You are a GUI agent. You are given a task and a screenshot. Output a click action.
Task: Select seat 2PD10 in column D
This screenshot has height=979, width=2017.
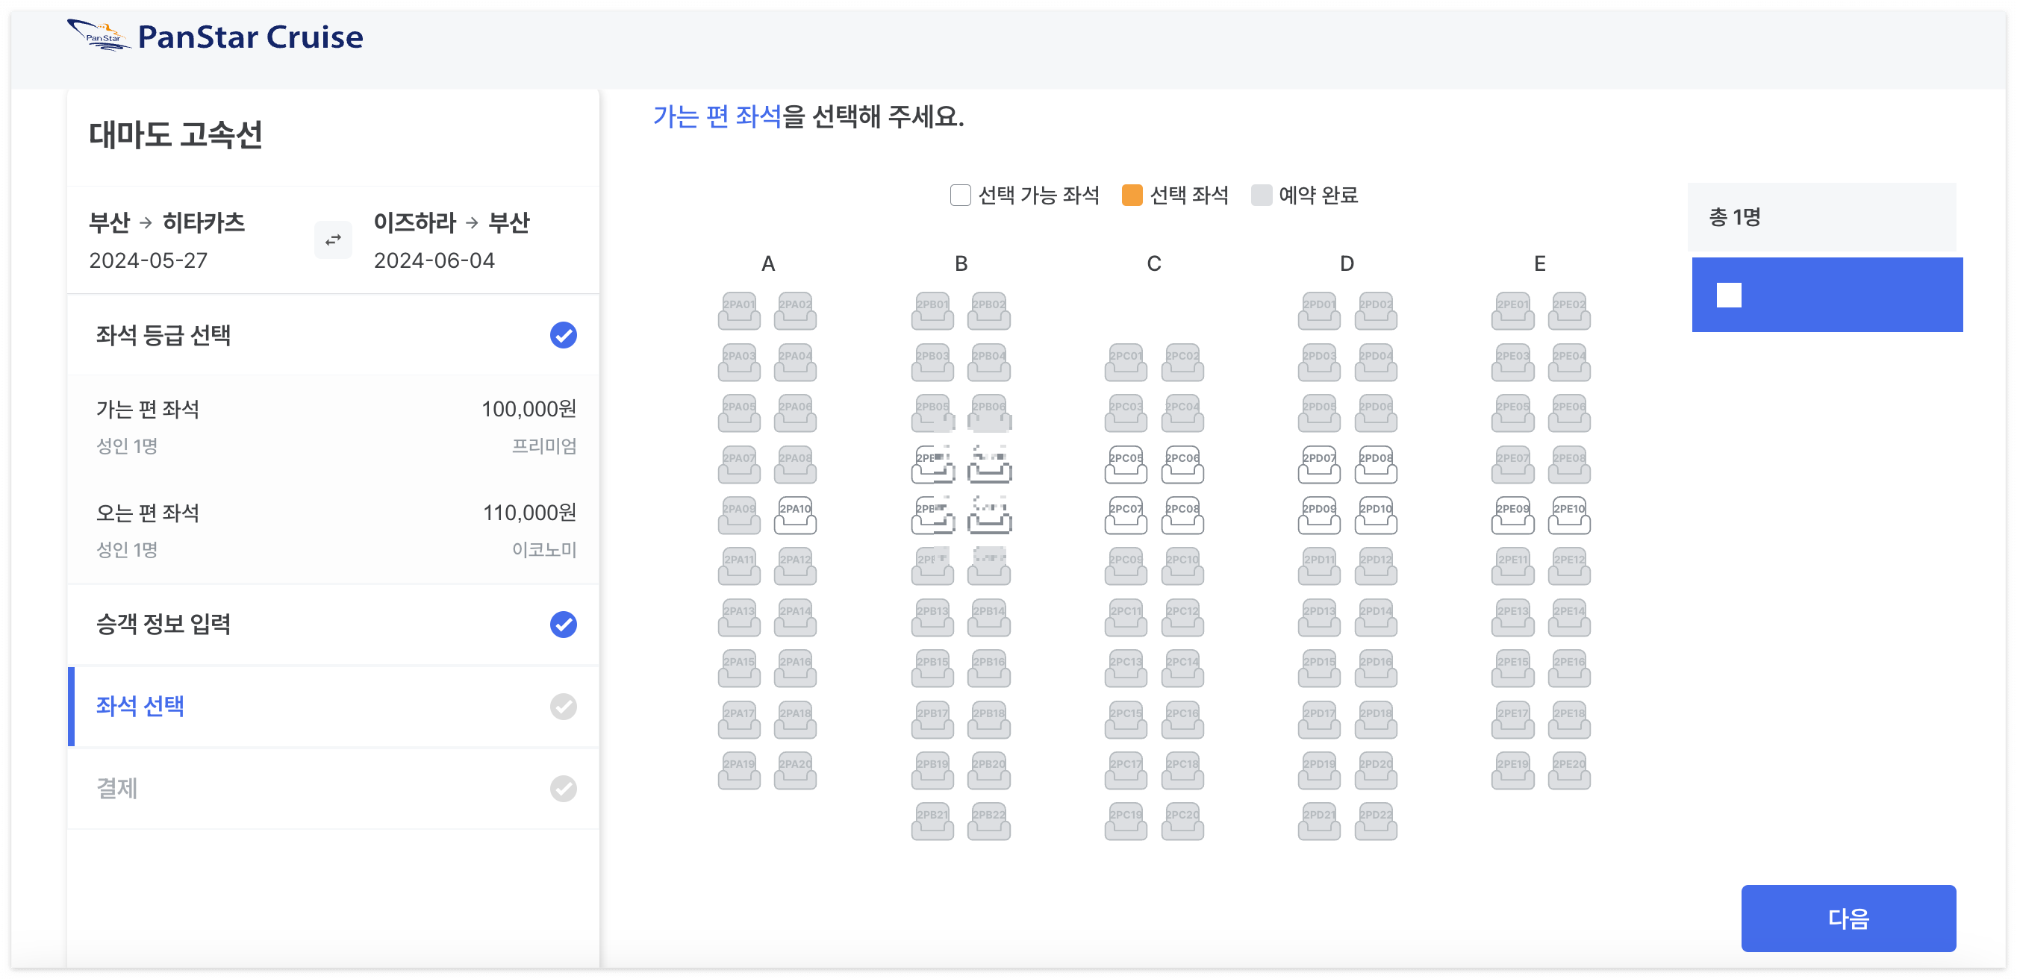pyautogui.click(x=1375, y=515)
